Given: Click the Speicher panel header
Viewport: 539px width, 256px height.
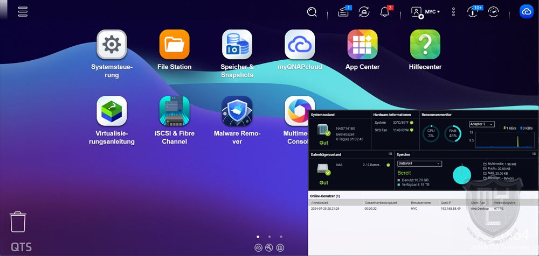Looking at the screenshot, I should click(x=403, y=155).
